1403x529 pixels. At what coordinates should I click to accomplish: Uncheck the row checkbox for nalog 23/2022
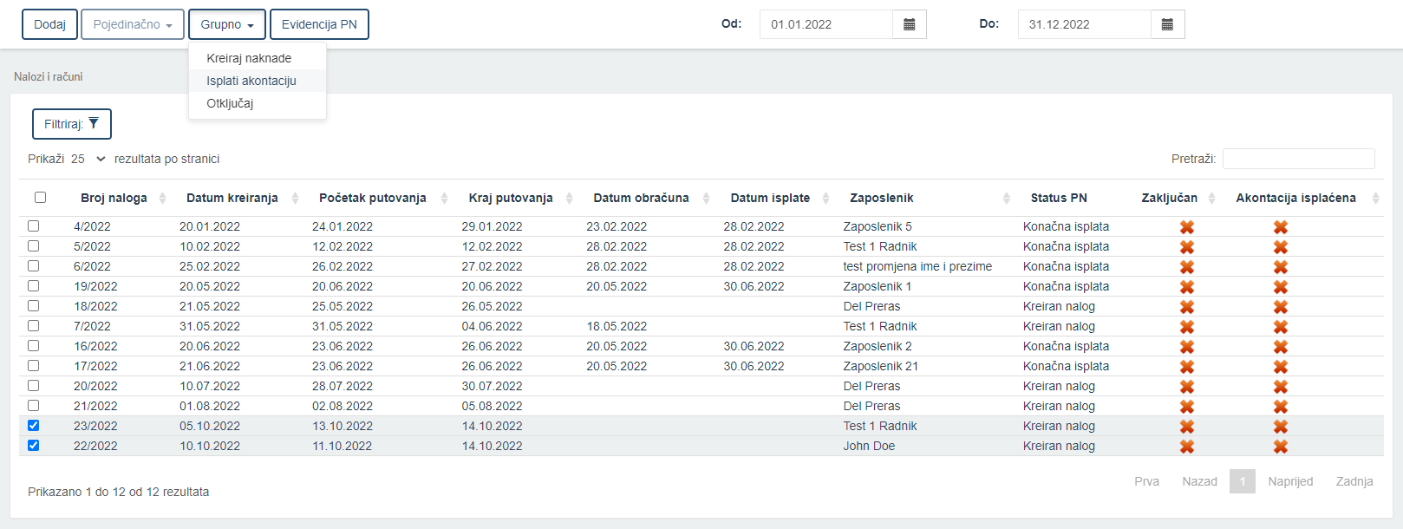pyautogui.click(x=33, y=426)
